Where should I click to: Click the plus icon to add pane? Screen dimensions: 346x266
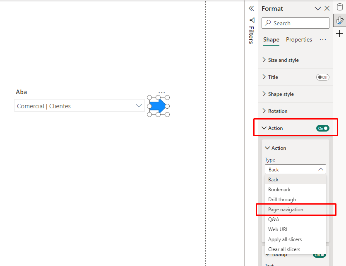(340, 34)
